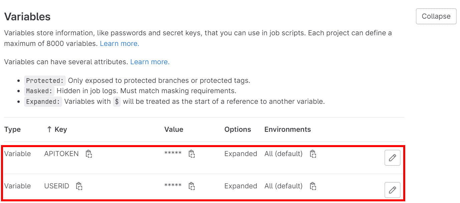Select the APITOKEN key text
The height and width of the screenshot is (203, 460).
pyautogui.click(x=61, y=154)
